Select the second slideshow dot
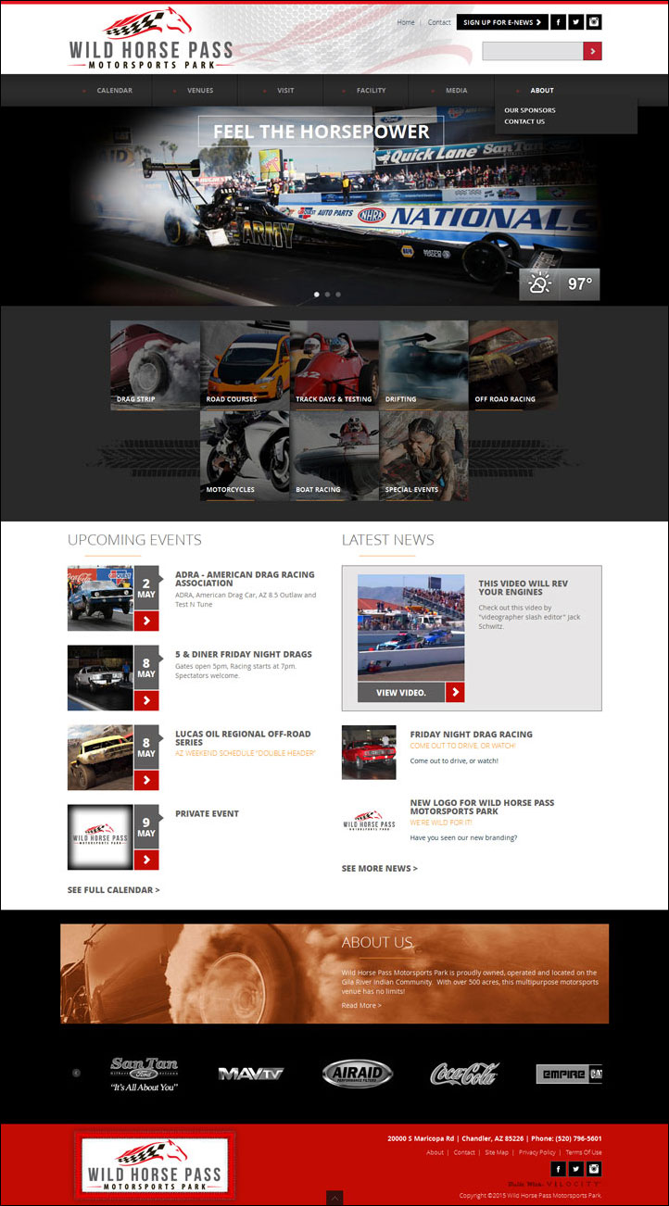The image size is (669, 1206). [328, 295]
